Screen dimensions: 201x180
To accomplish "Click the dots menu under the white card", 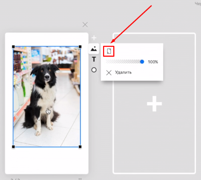I will [80, 179].
